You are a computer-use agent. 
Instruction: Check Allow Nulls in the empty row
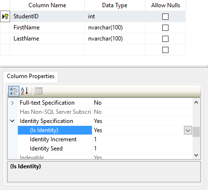tap(165, 50)
